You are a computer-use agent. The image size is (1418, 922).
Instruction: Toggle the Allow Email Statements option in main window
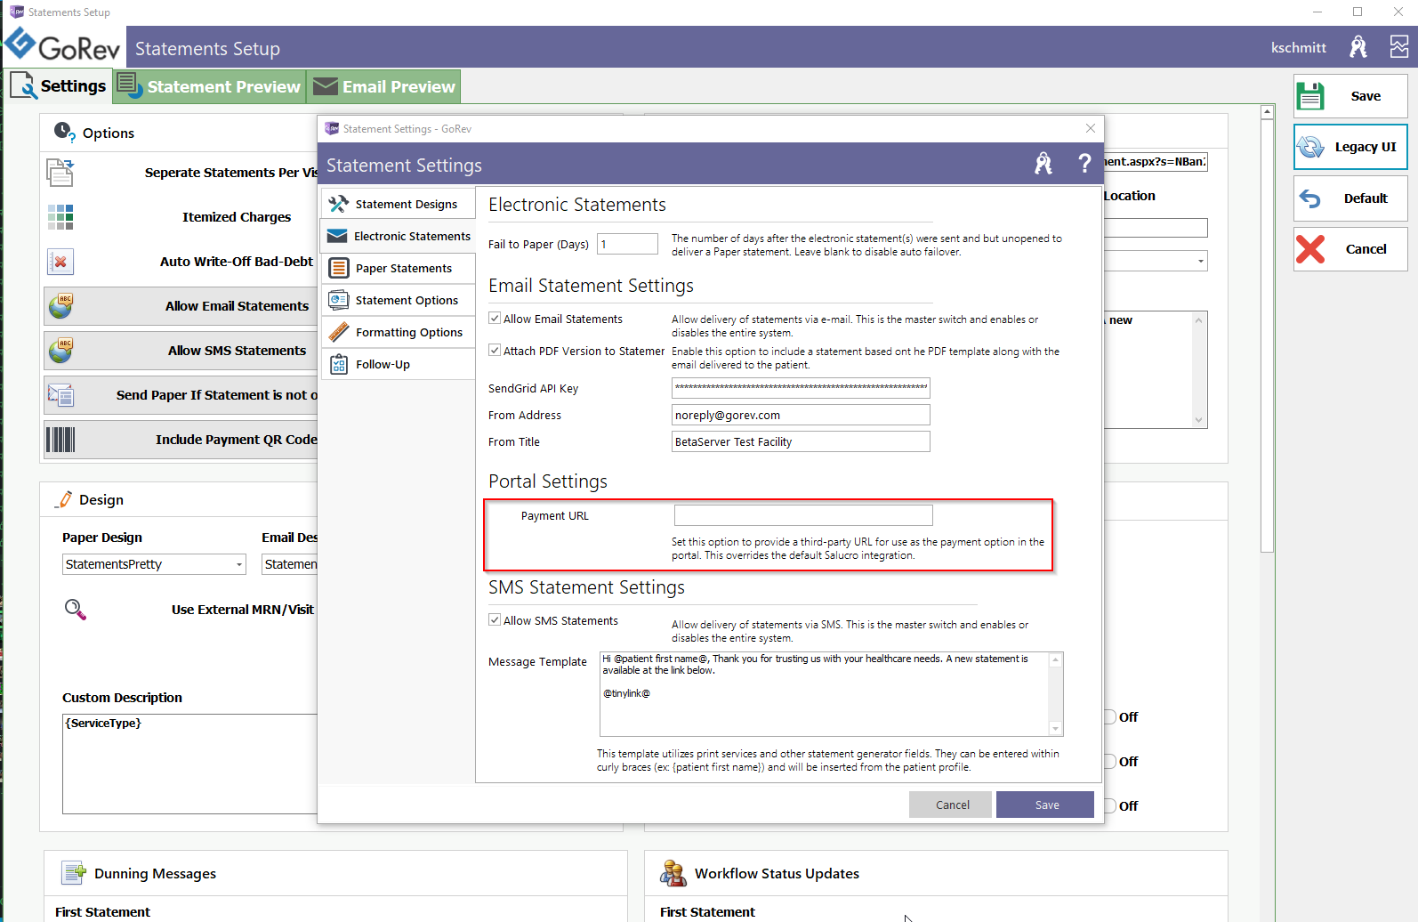click(x=181, y=306)
